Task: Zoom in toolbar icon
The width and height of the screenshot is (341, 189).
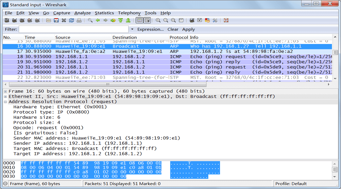Action: click(x=158, y=21)
